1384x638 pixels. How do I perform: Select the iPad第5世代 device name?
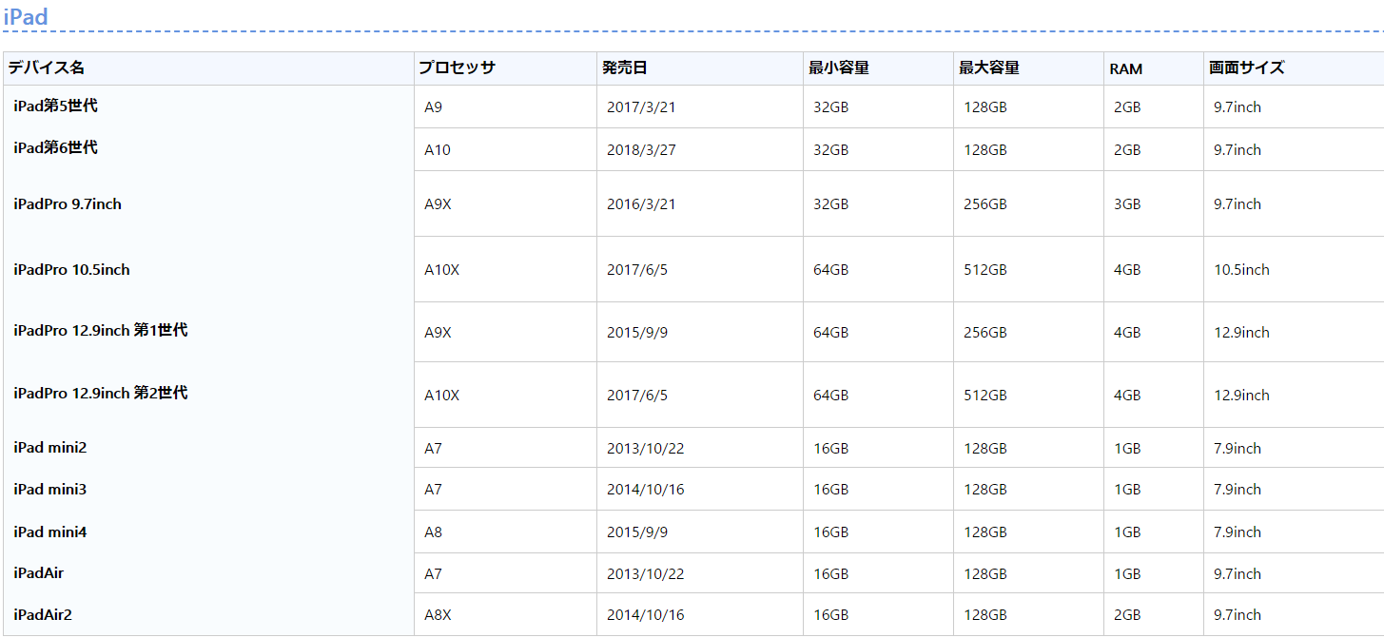click(x=55, y=106)
